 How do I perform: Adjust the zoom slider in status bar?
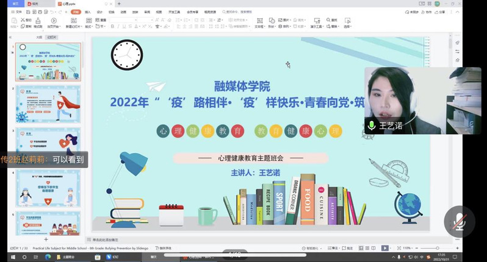coord(438,248)
